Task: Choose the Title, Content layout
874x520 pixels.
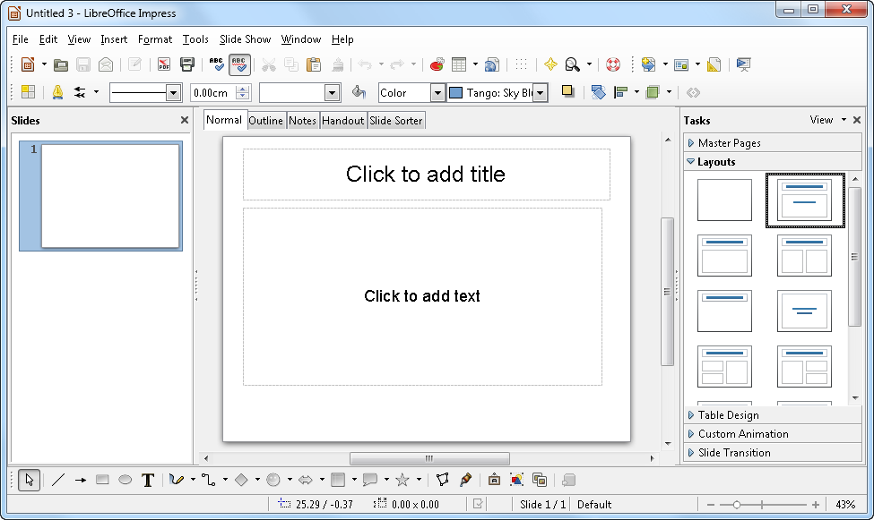Action: (724, 256)
